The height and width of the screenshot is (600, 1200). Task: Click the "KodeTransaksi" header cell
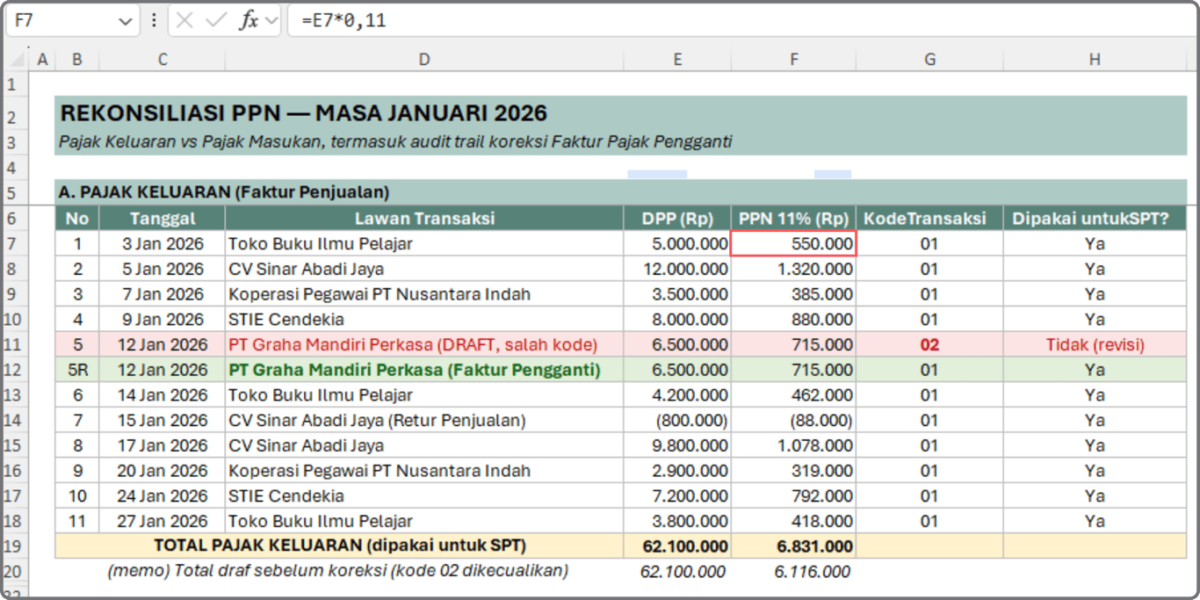929,219
